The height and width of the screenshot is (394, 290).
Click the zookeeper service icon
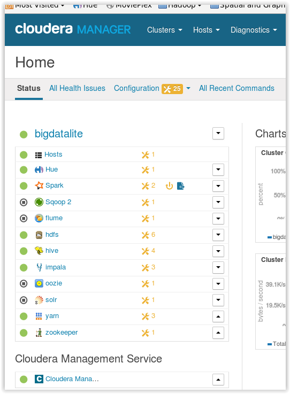(39, 333)
